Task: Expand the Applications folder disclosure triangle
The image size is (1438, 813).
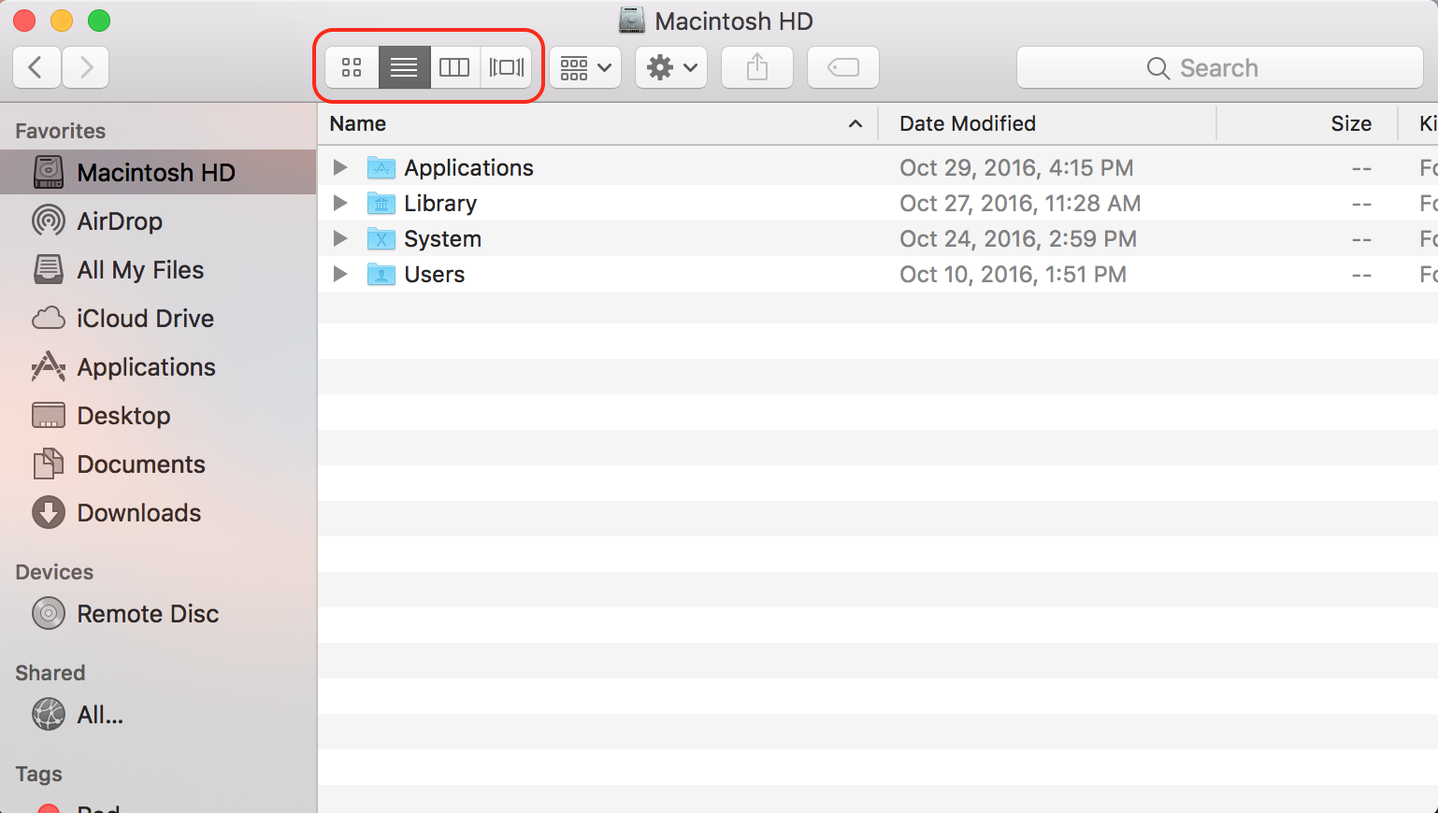Action: coord(340,167)
